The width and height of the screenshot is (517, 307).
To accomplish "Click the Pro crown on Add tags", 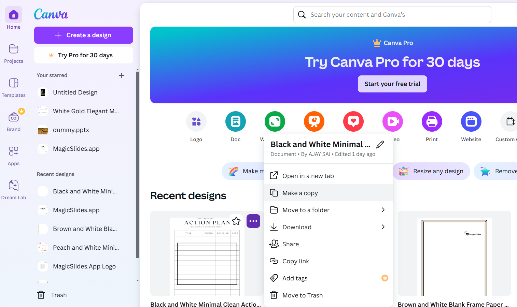I will point(385,278).
